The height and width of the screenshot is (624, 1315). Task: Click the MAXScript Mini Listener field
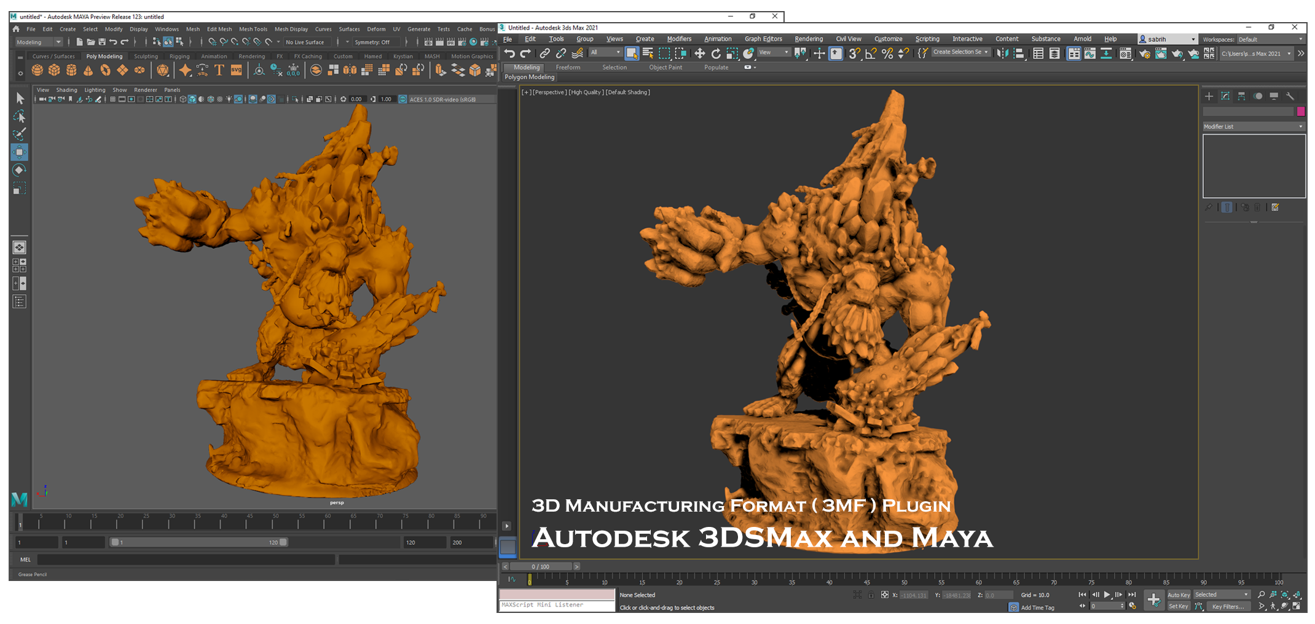click(557, 606)
